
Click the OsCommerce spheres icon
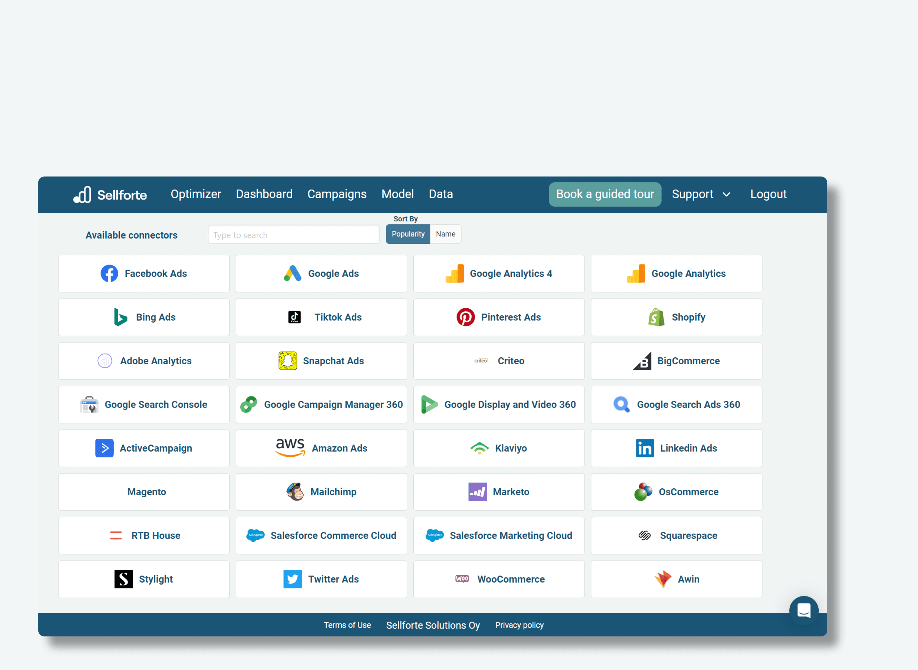pos(643,492)
